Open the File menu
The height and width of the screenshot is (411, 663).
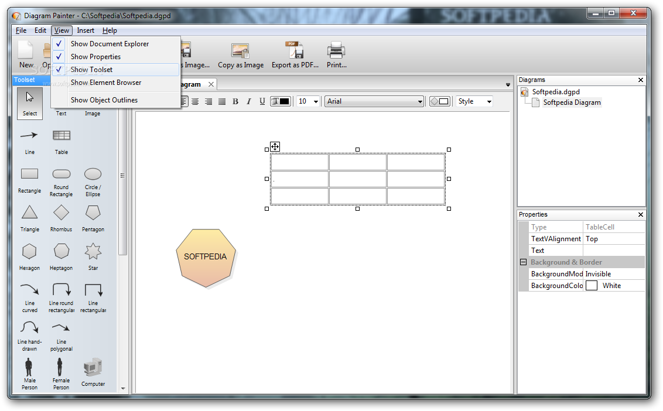[21, 30]
